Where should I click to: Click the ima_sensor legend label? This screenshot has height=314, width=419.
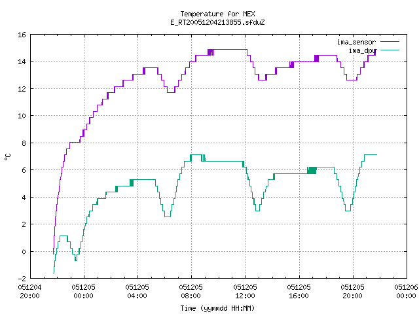point(356,42)
